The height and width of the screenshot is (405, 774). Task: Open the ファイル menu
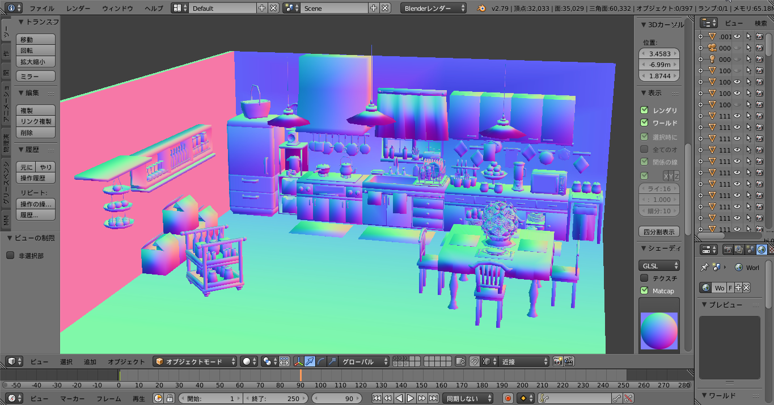pos(42,8)
